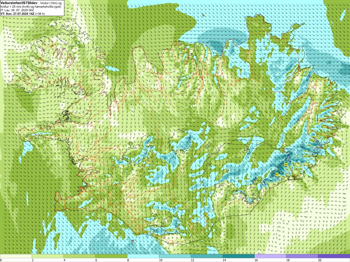
Task: Select the pale cream 0–2 m/s swatch
Action: coord(16,256)
